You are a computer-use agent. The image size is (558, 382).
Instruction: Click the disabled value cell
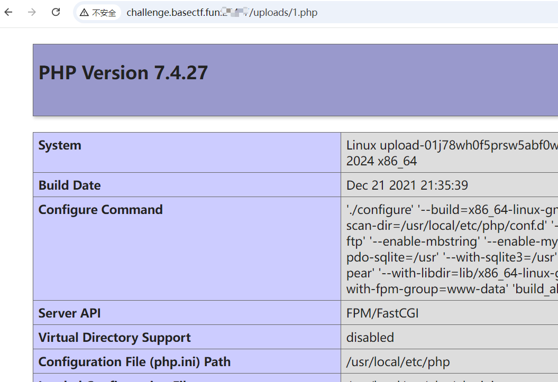(x=370, y=338)
